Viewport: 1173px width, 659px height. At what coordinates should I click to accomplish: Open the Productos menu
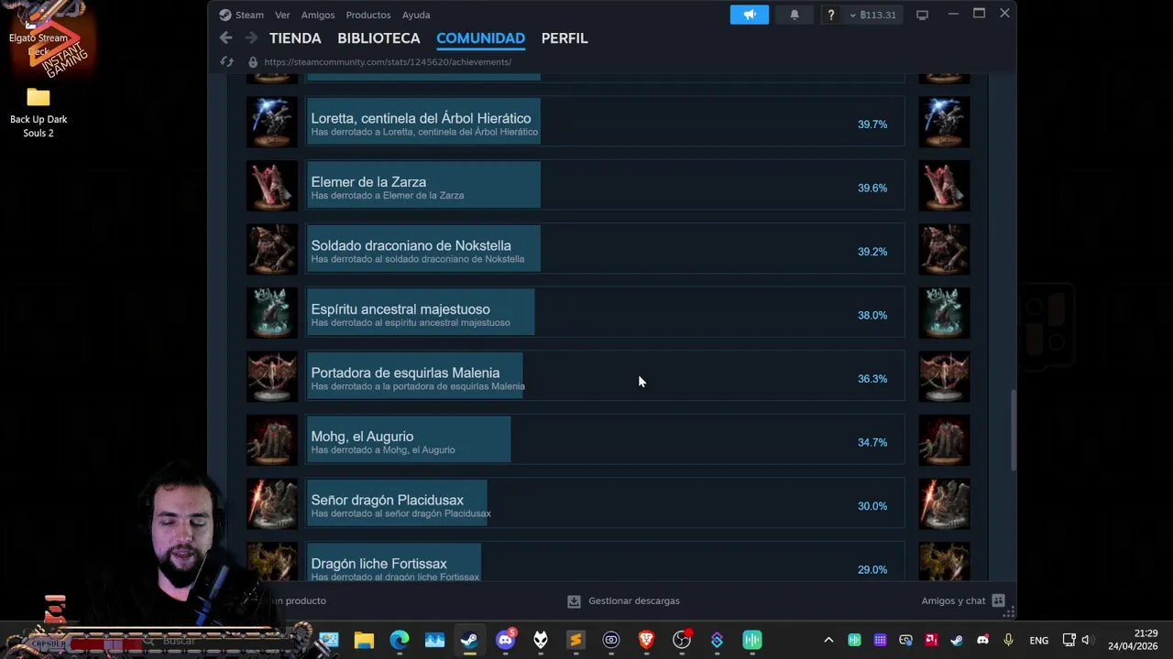click(368, 15)
